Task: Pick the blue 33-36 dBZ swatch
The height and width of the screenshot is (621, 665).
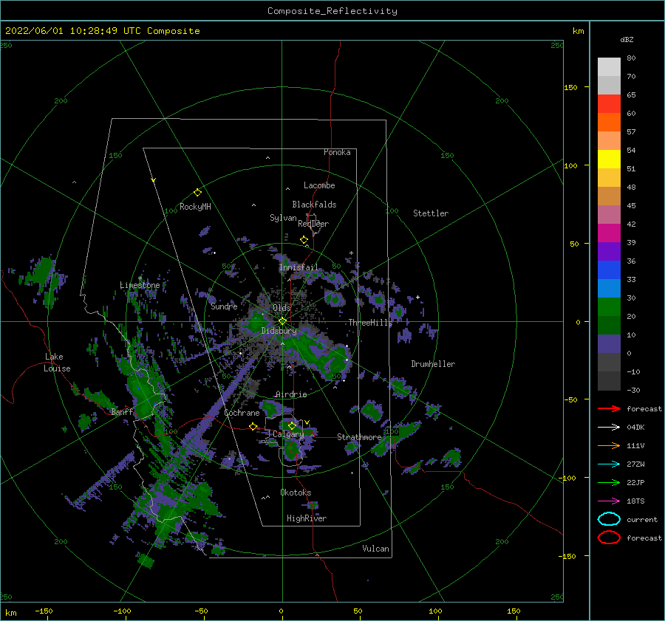Action: [609, 270]
